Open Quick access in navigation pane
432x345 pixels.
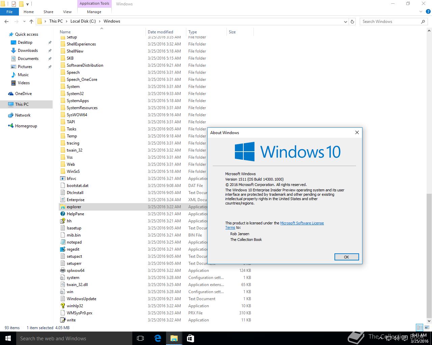[x=26, y=34]
